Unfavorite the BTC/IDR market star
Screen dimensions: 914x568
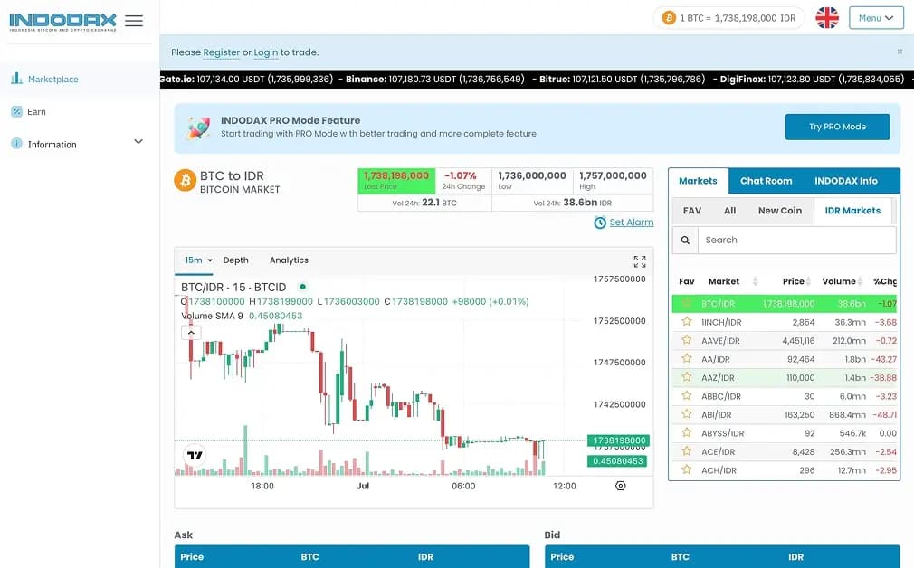[x=686, y=303]
